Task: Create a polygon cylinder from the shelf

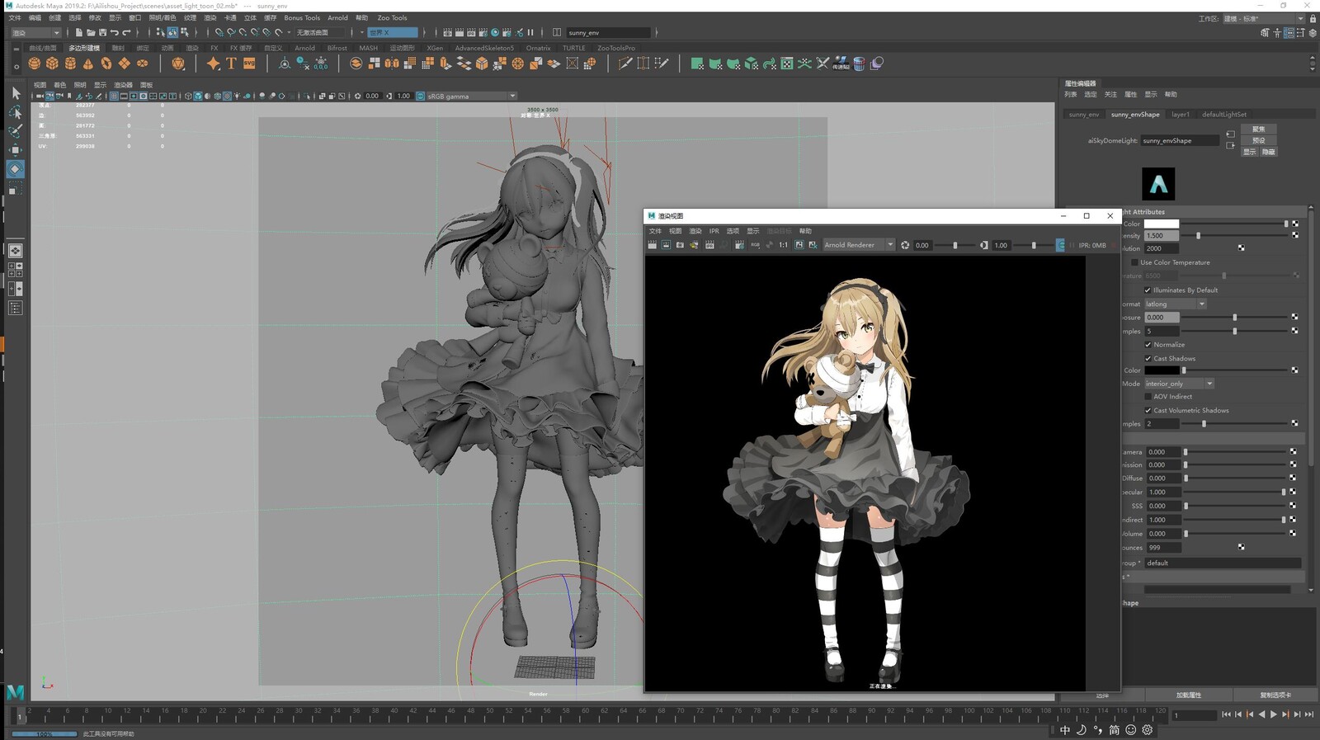Action: pyautogui.click(x=70, y=64)
